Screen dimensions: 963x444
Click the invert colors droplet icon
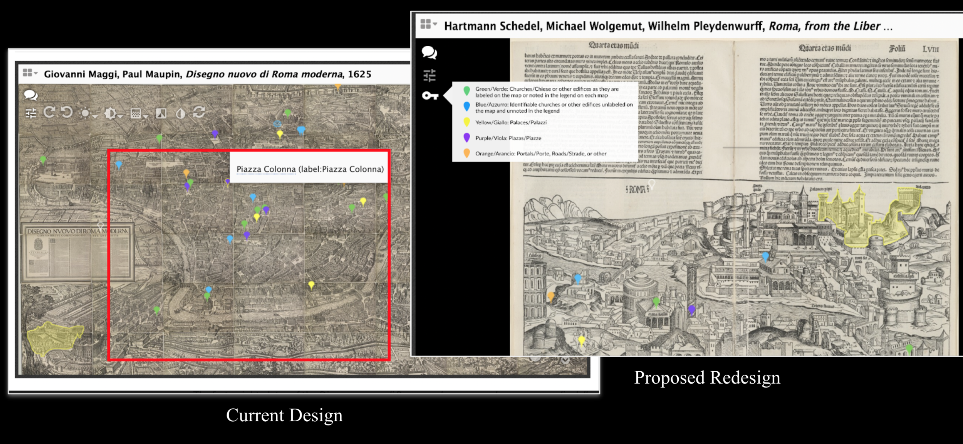point(180,113)
